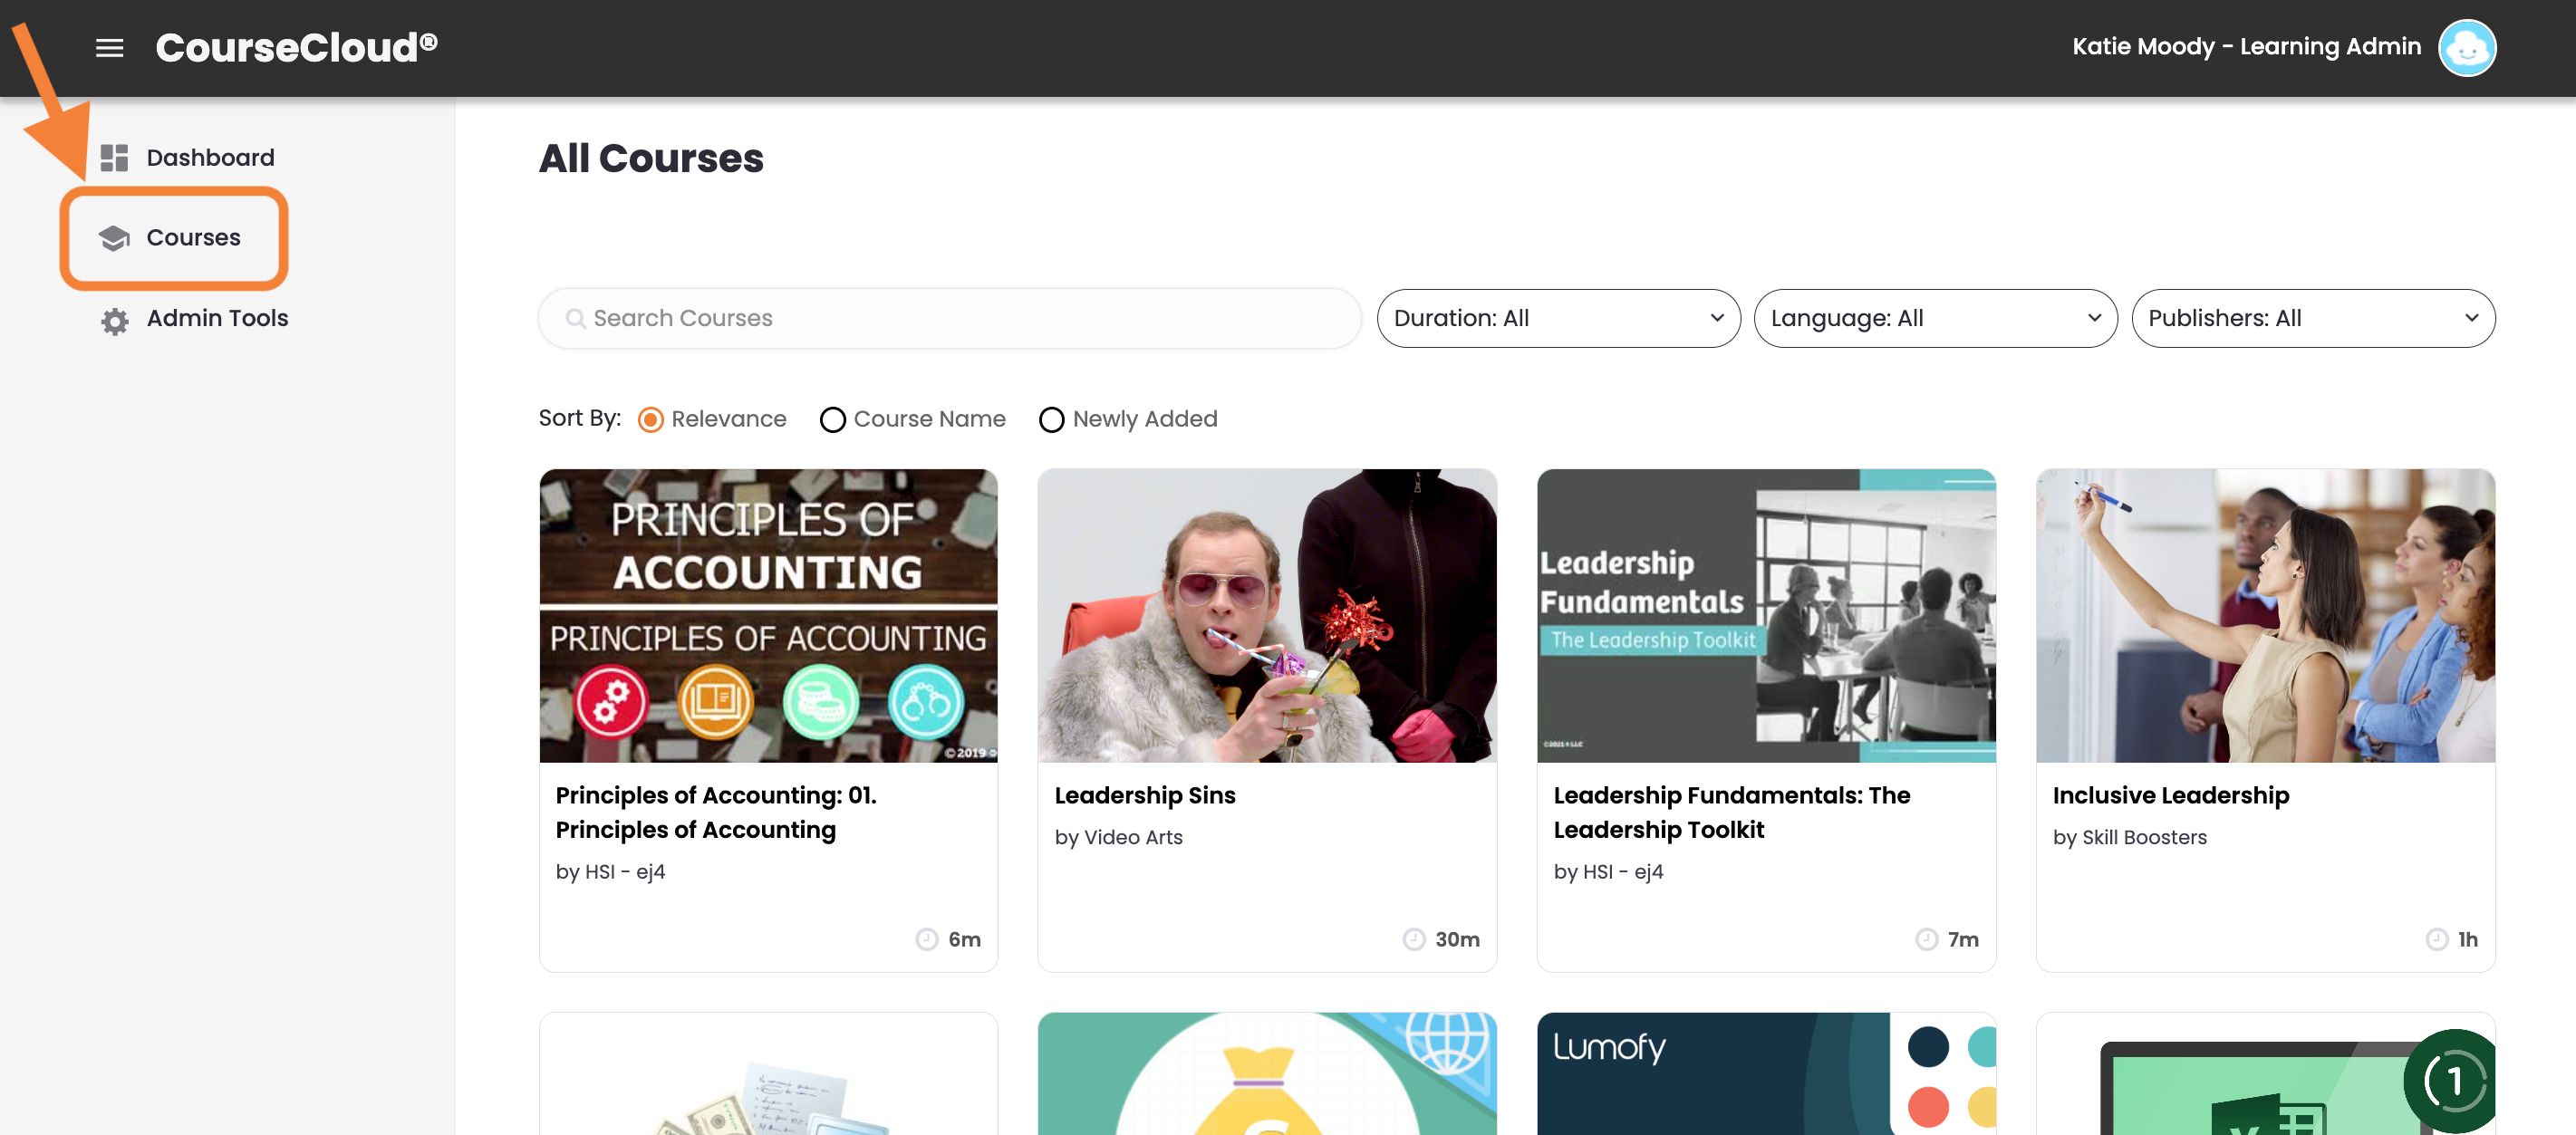2576x1135 pixels.
Task: Open the hamburger navigation menu
Action: tap(109, 47)
